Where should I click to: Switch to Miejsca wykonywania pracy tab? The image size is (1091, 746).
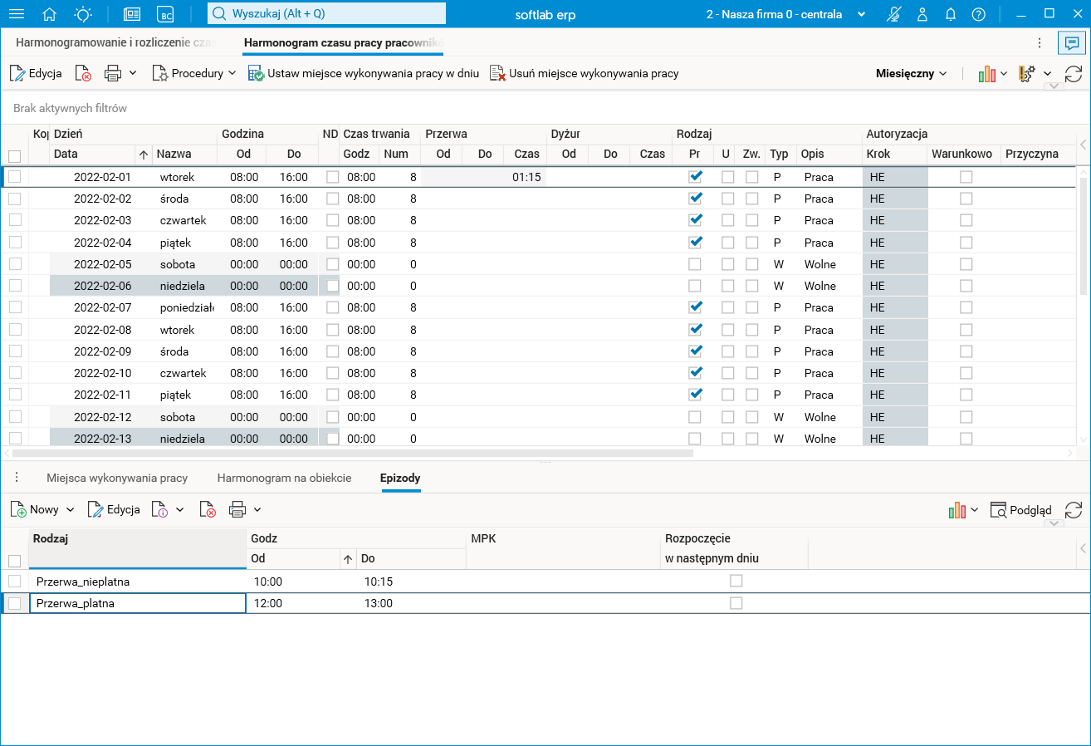(x=117, y=479)
